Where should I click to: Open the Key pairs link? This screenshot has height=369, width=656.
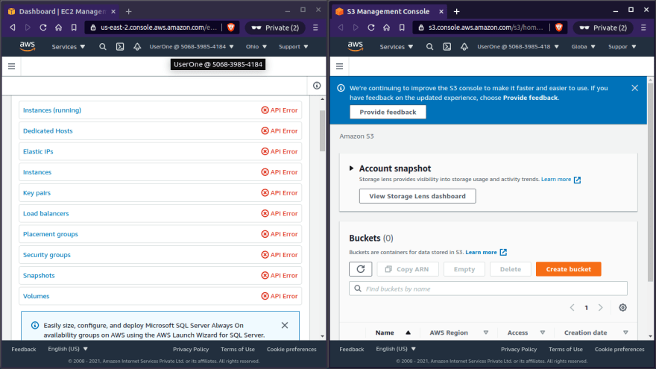coord(37,193)
